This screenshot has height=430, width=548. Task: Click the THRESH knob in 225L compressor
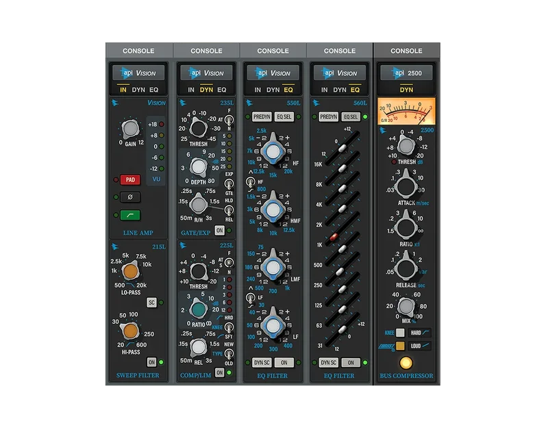point(199,272)
